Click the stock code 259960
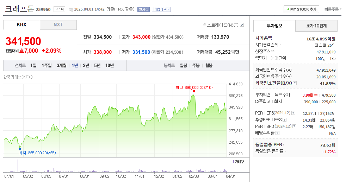This screenshot has width=346, height=182. click(x=43, y=9)
